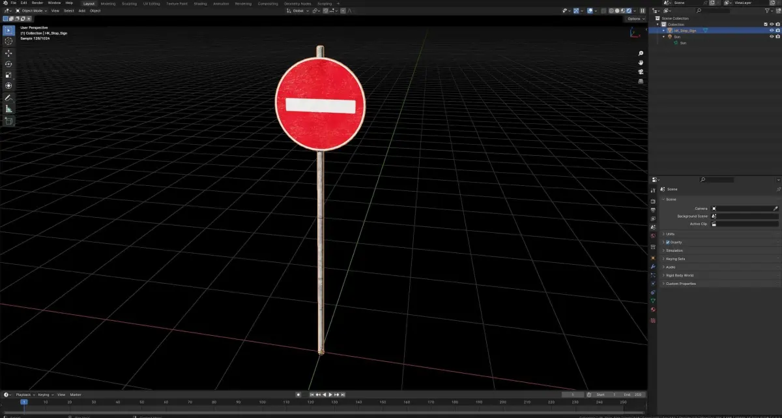Activate the 3D Cursor tool
This screenshot has height=418, width=782.
tap(8, 41)
